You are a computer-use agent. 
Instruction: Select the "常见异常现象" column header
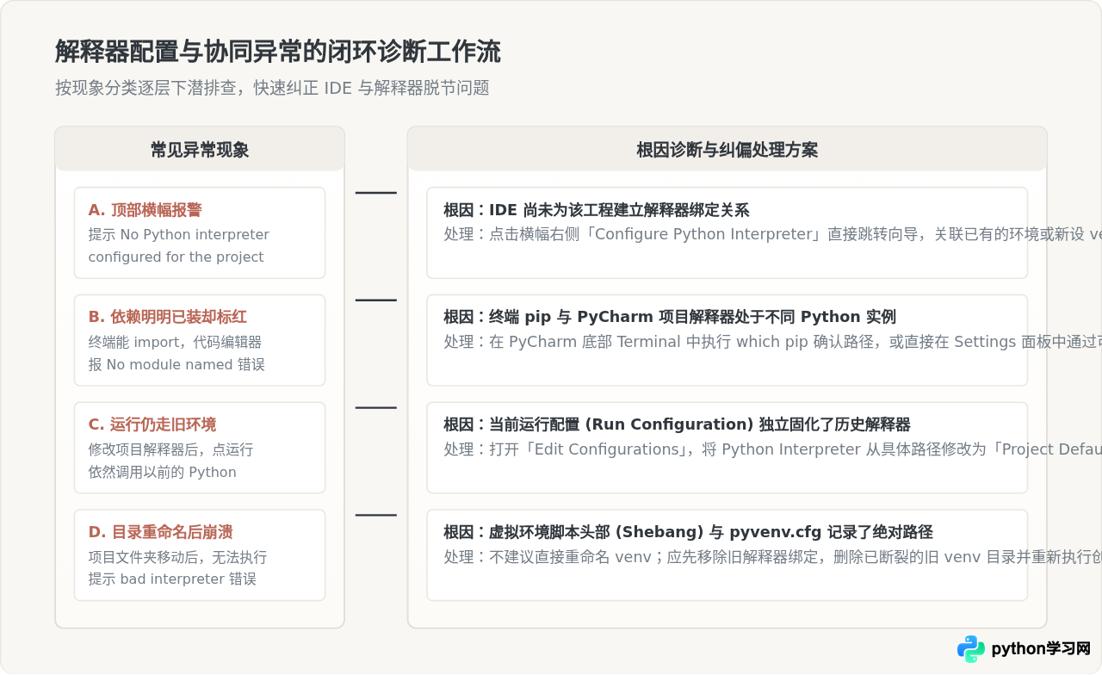200,150
